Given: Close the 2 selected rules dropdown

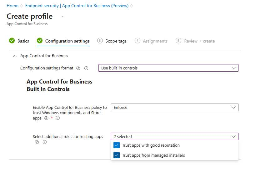Looking at the screenshot, I should click(233, 136).
